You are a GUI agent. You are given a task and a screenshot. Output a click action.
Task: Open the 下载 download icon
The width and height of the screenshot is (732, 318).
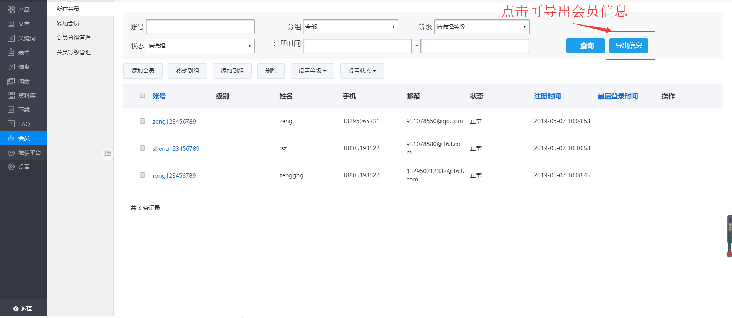point(11,110)
